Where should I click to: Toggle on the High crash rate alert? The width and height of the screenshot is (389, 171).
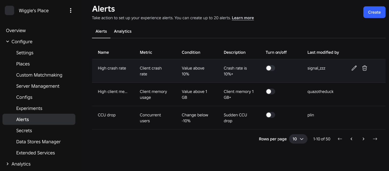tap(270, 68)
